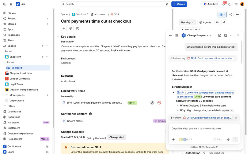Expand the Automation section chevron
This screenshot has width=247, height=154.
pos(183,153)
